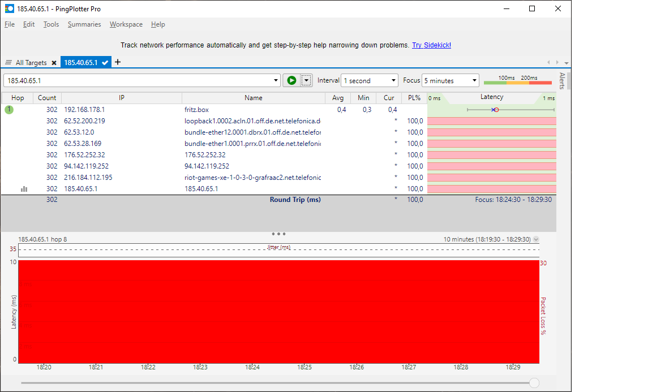Click the PingPlotter app icon in title bar
Image resolution: width=652 pixels, height=392 pixels.
click(9, 8)
